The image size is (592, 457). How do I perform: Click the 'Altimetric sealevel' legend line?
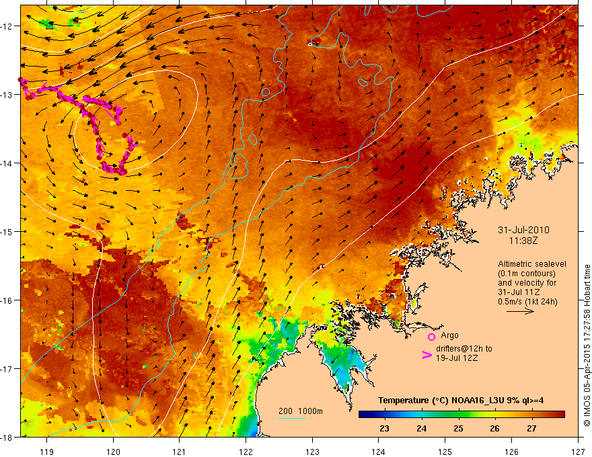click(x=532, y=264)
